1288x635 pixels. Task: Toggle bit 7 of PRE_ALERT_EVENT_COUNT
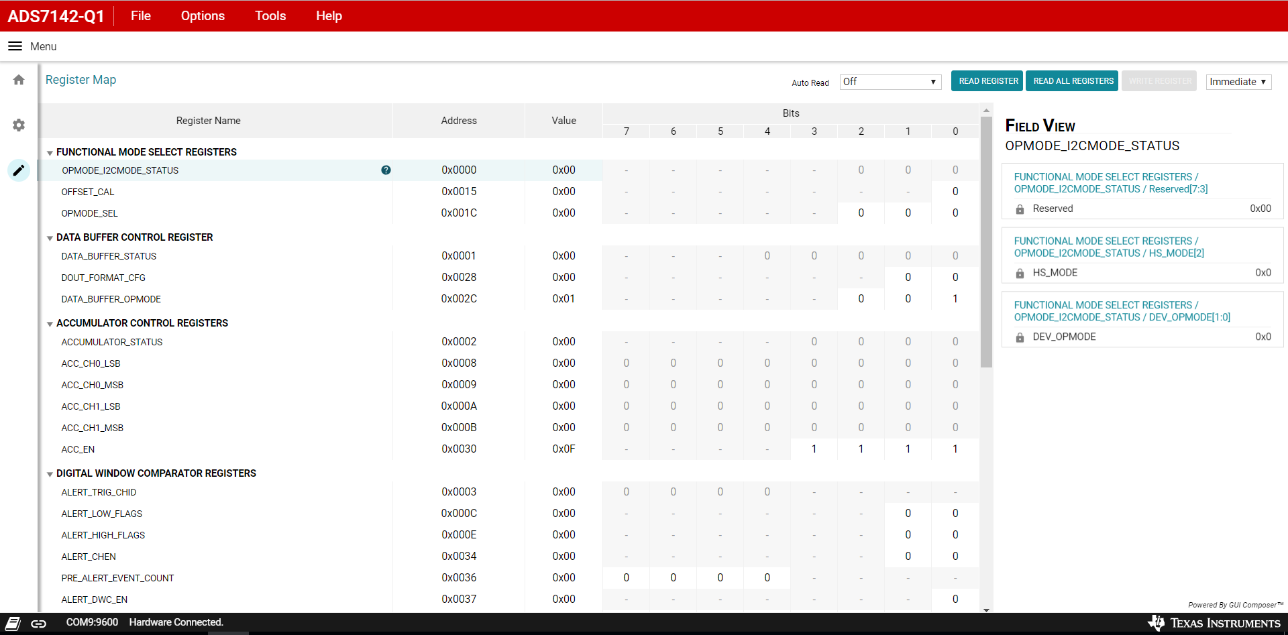tap(626, 578)
